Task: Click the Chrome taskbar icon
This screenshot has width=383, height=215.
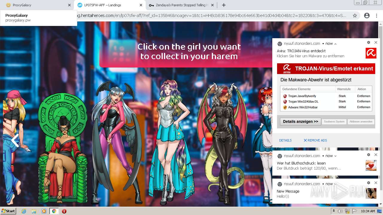Action: click(x=54, y=211)
